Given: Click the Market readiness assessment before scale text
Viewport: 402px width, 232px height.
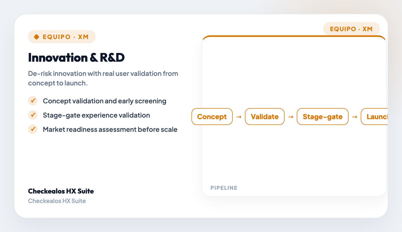Looking at the screenshot, I should (110, 129).
